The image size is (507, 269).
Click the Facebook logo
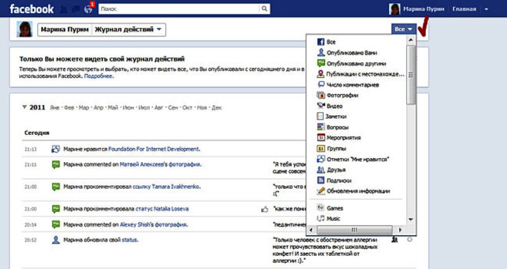coord(30,9)
